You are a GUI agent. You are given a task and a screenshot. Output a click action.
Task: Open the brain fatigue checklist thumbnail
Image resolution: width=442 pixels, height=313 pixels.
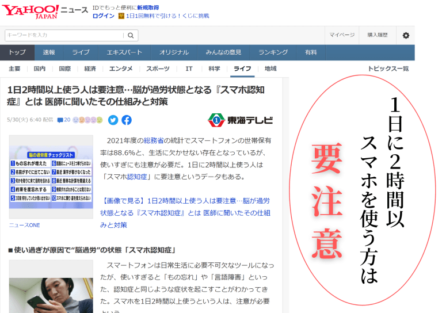51,177
